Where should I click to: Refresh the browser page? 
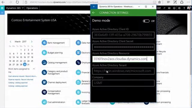pos(17,2)
